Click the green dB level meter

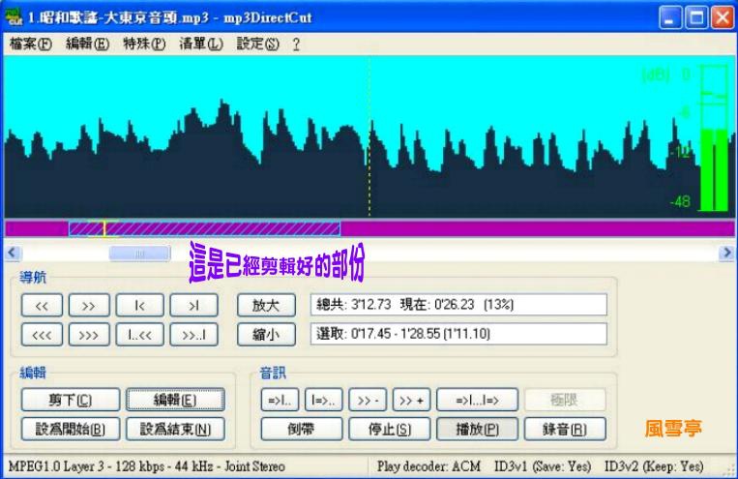point(715,138)
